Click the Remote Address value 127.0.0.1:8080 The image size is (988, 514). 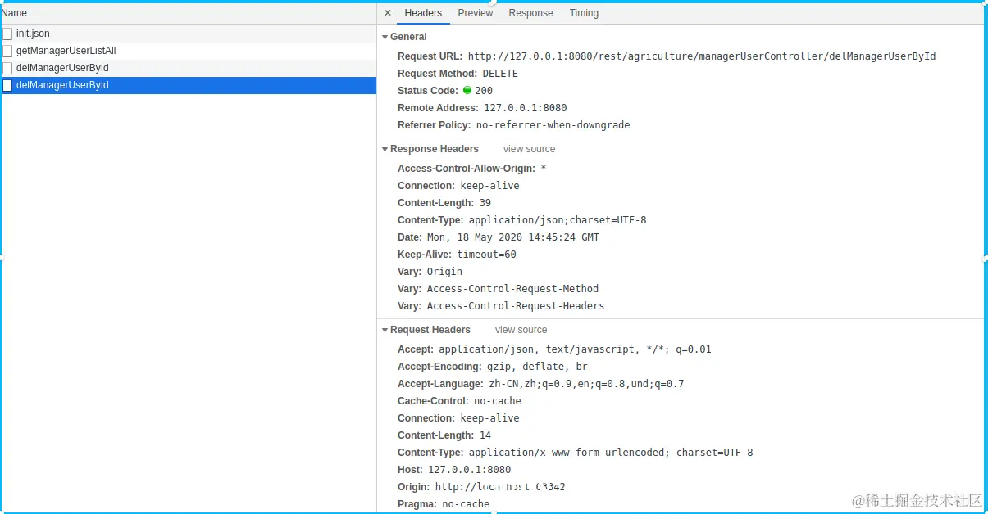pyautogui.click(x=525, y=108)
